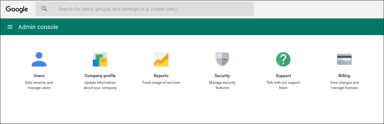This screenshot has width=384, height=124.
Task: Click 'Add, rename, and manage users' text
Action: tap(39, 85)
